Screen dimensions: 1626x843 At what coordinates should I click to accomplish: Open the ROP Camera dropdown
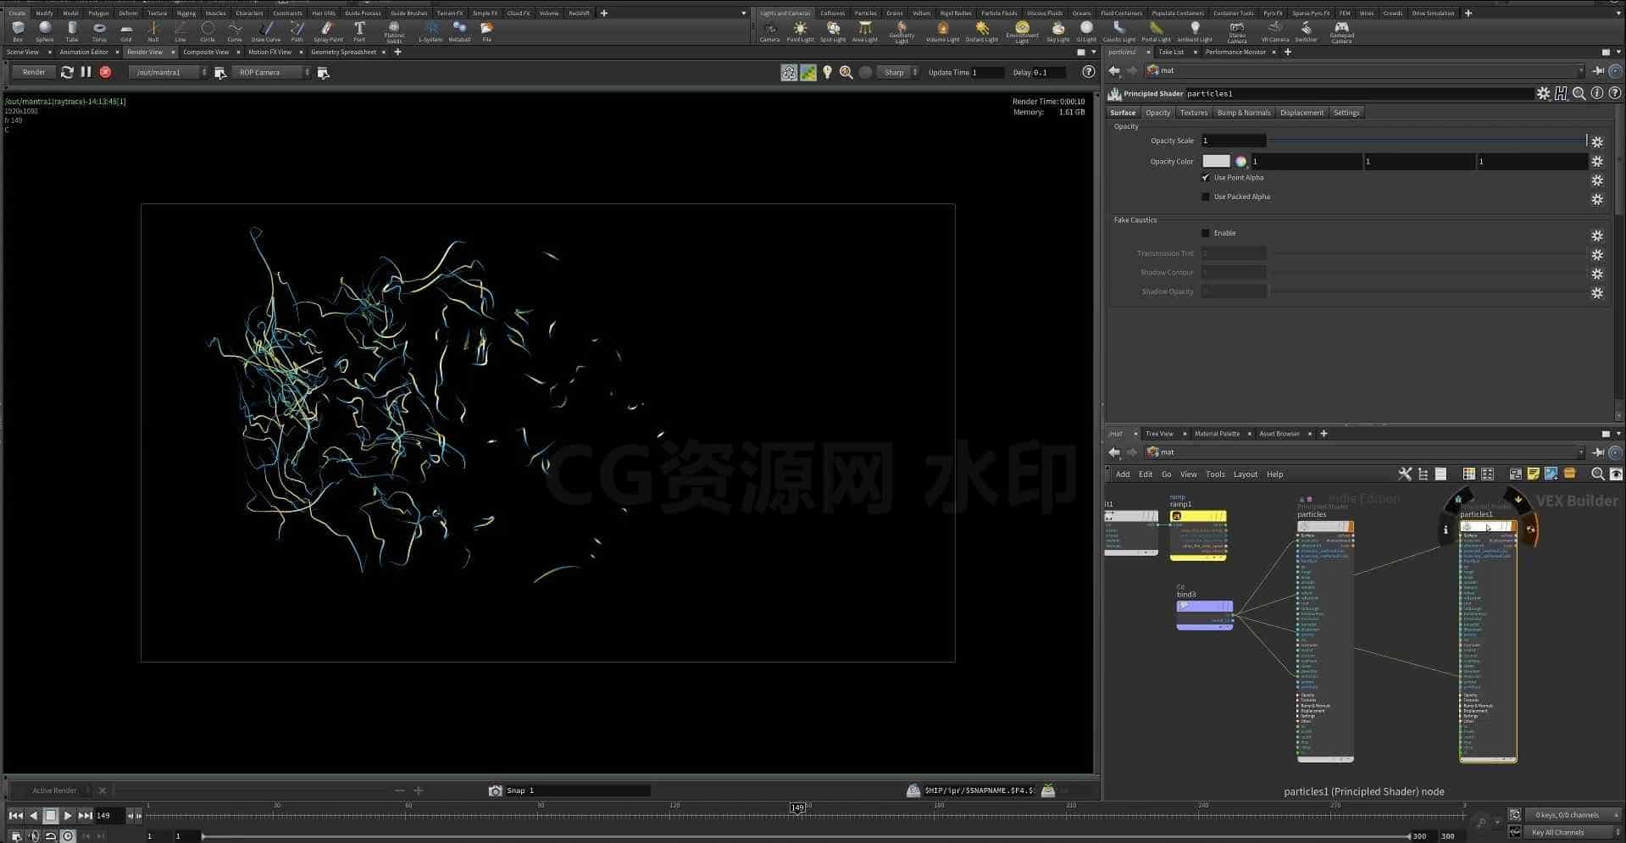[x=271, y=73]
